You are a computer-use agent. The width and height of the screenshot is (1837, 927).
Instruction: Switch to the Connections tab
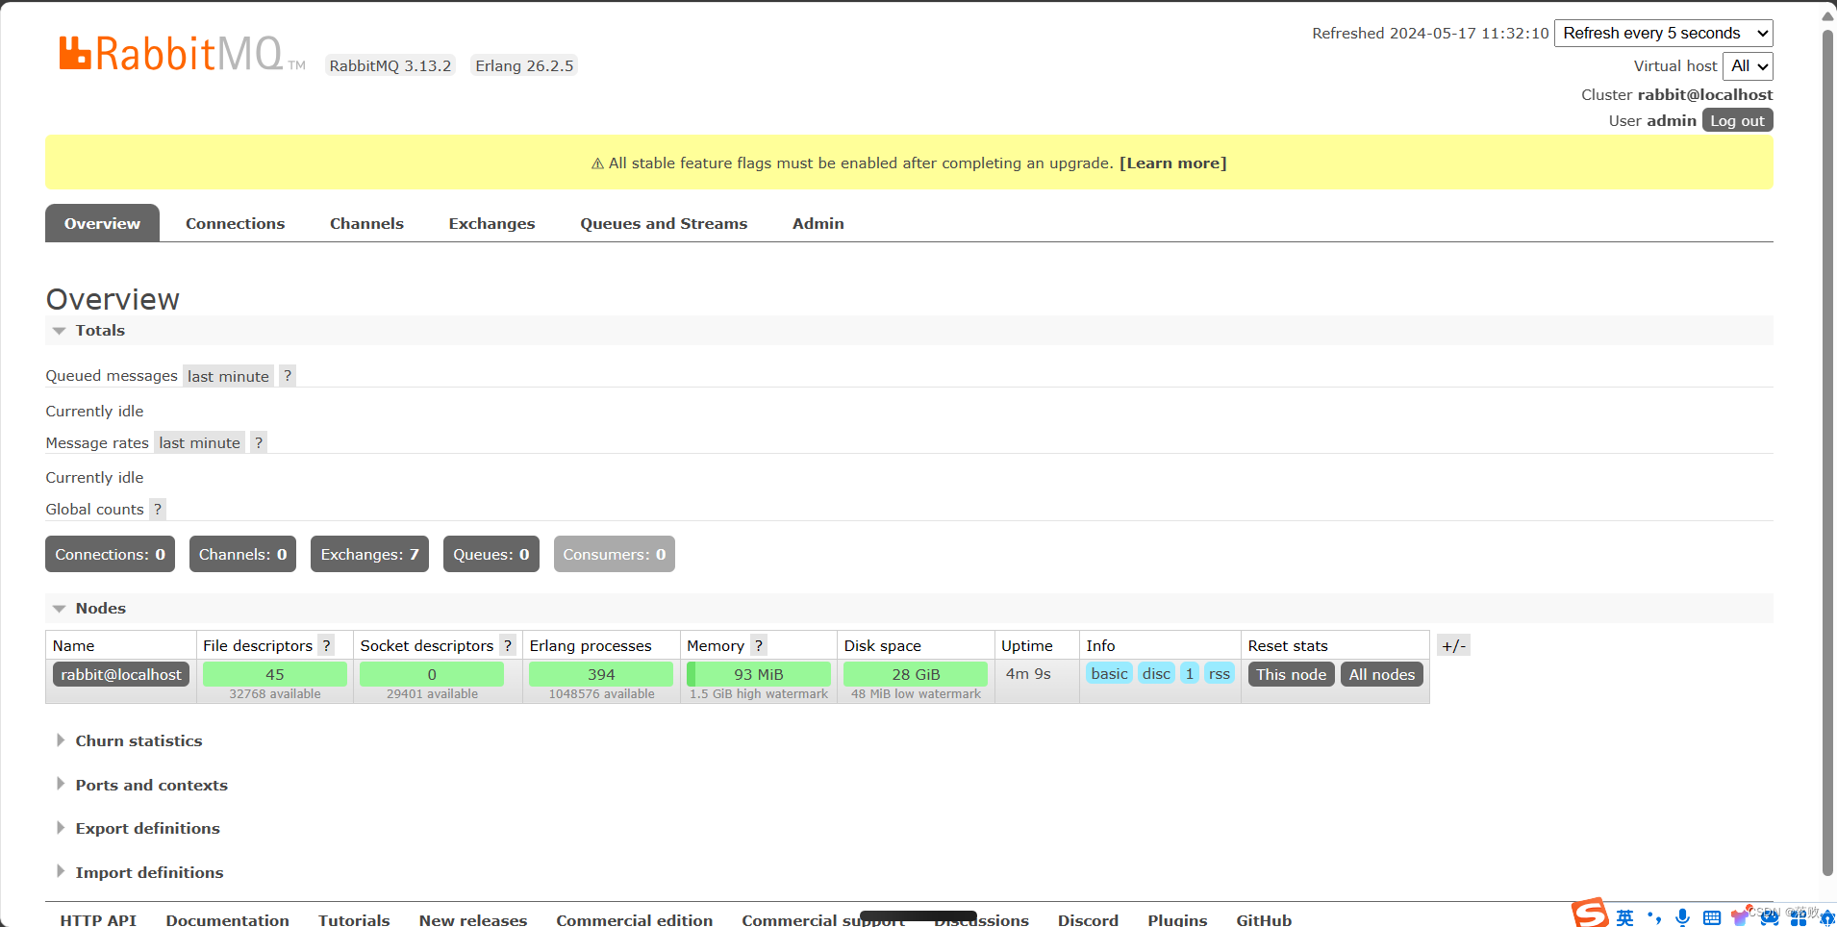pyautogui.click(x=236, y=223)
